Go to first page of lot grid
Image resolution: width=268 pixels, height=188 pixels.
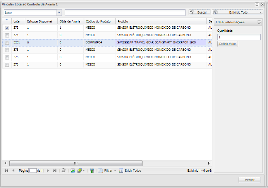[x=7, y=171]
